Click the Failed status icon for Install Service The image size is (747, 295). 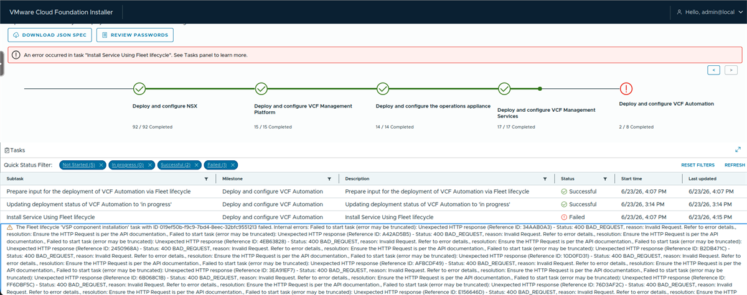(564, 217)
